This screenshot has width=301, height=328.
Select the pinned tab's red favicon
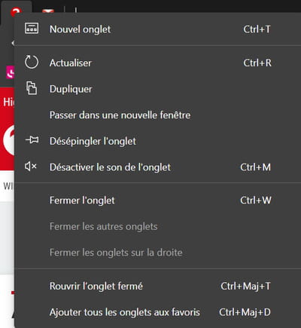point(16,11)
